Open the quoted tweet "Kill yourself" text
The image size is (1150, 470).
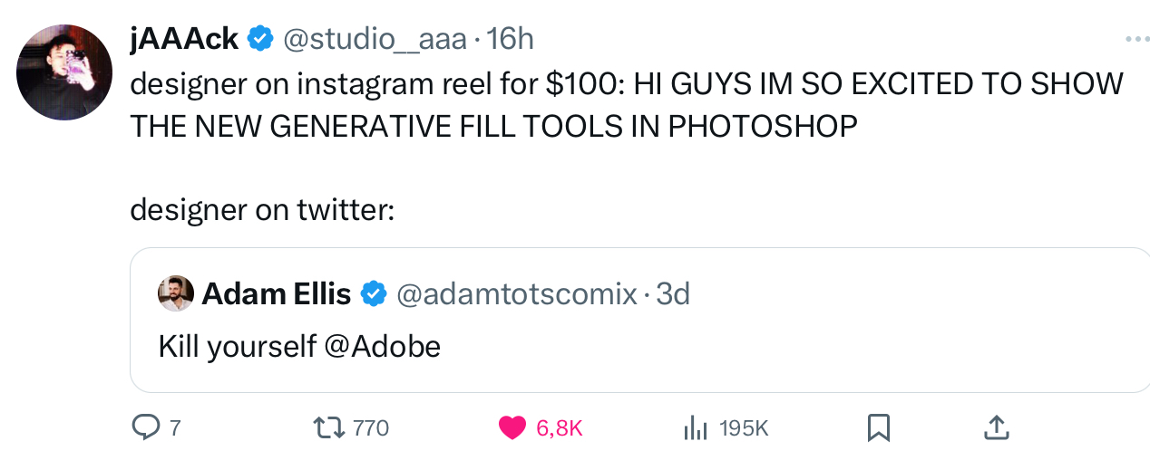(238, 347)
